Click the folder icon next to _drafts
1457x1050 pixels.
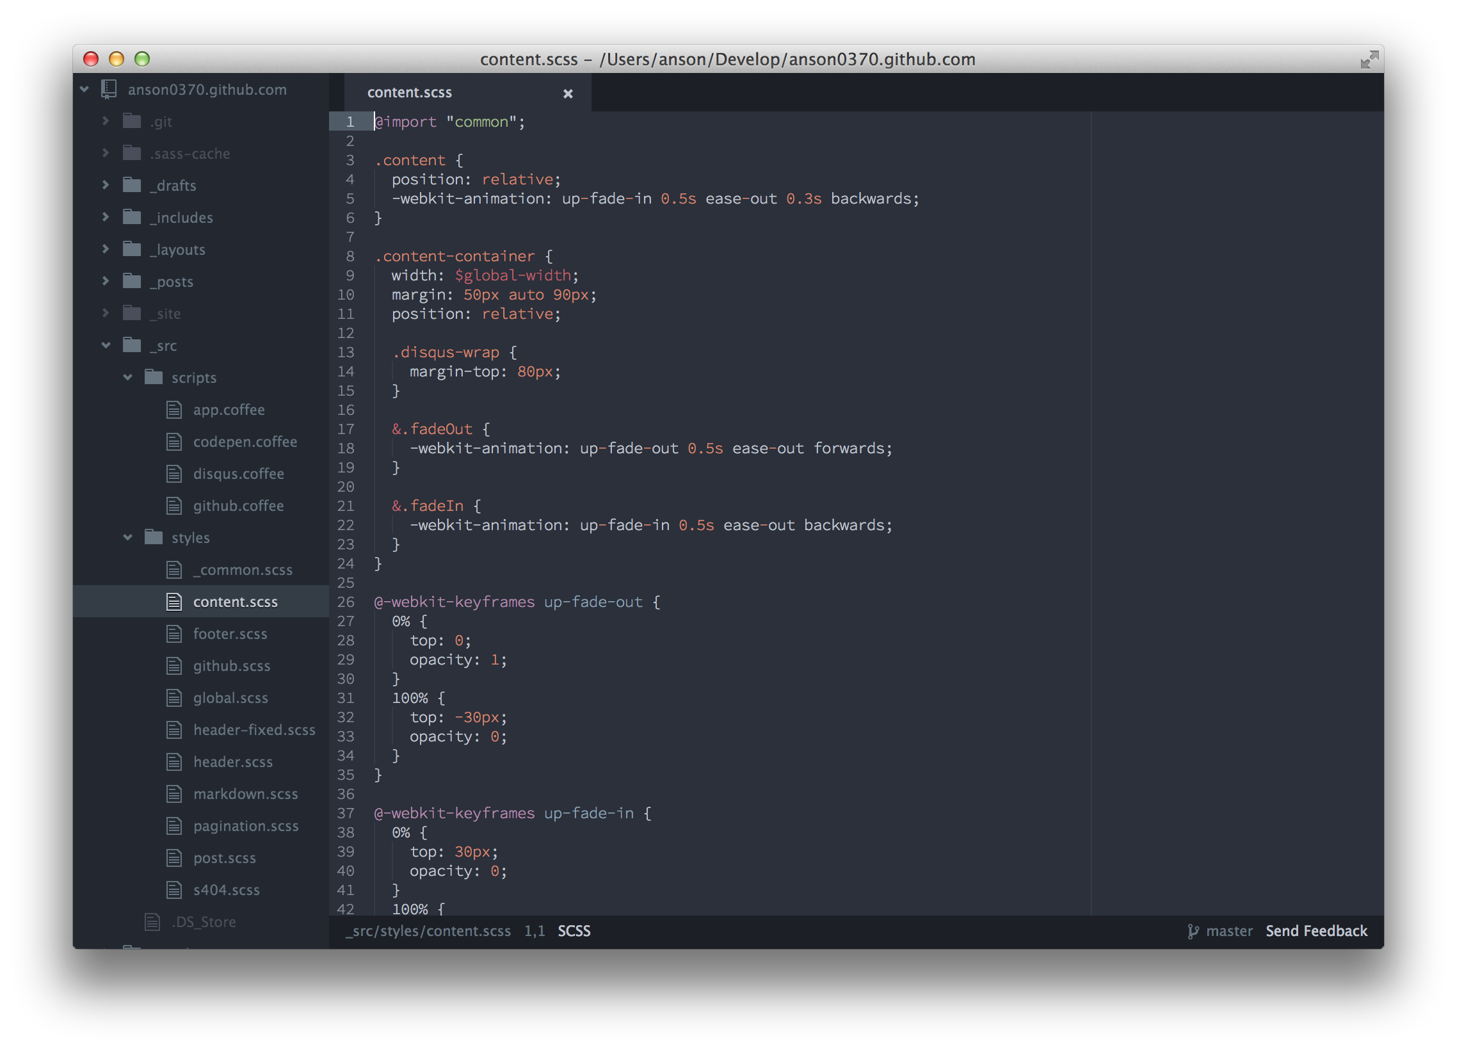coord(132,185)
